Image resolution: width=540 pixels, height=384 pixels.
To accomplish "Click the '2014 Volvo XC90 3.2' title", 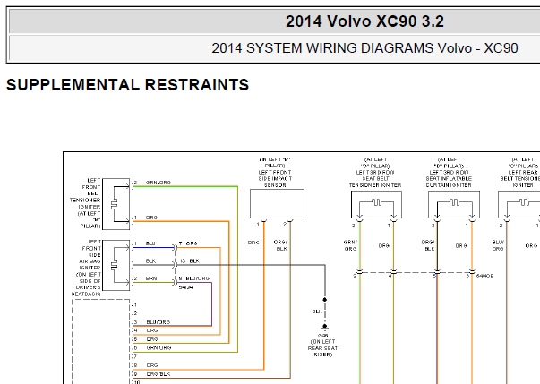I will (x=364, y=21).
